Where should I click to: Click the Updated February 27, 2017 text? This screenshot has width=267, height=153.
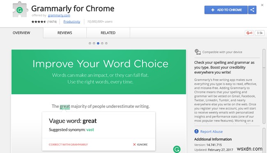tap(214, 150)
